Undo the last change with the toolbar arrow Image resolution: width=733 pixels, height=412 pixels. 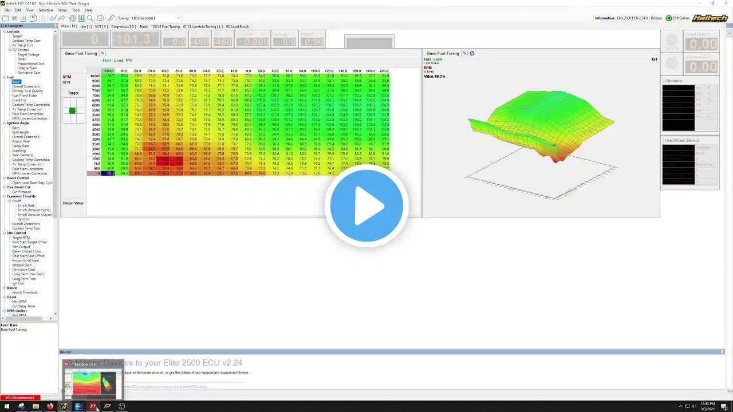[53, 18]
